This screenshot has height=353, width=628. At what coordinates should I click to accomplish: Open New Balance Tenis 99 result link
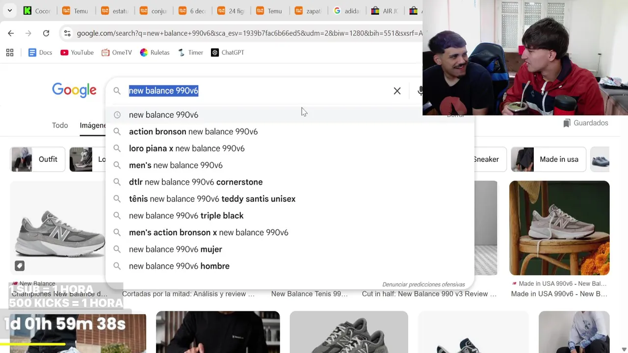[310, 294]
